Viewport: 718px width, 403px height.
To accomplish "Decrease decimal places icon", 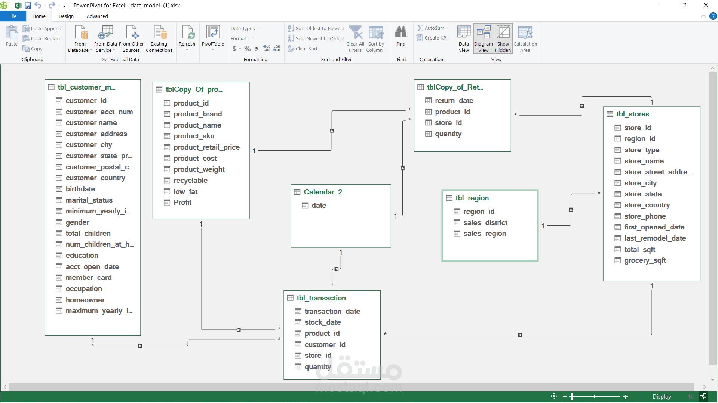I will click(277, 49).
